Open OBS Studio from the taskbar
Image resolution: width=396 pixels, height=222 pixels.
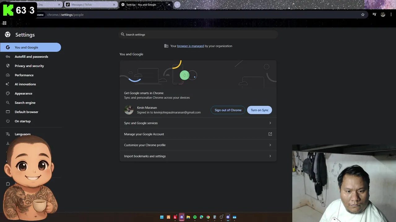click(221, 217)
